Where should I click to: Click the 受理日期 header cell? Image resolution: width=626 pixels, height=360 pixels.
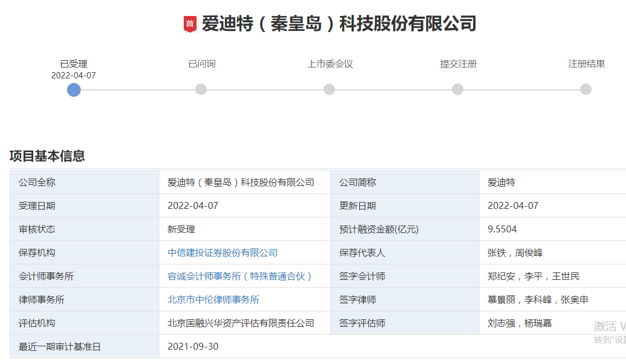tap(84, 206)
